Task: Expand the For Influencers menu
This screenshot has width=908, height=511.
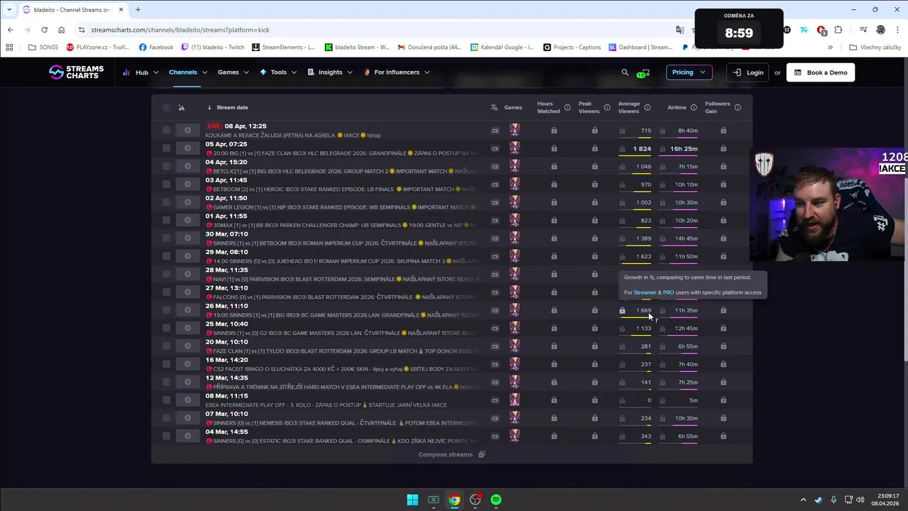Action: 397,72
